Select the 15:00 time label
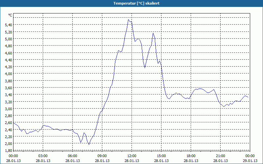The height and width of the screenshot is (164, 263). pos(161,156)
